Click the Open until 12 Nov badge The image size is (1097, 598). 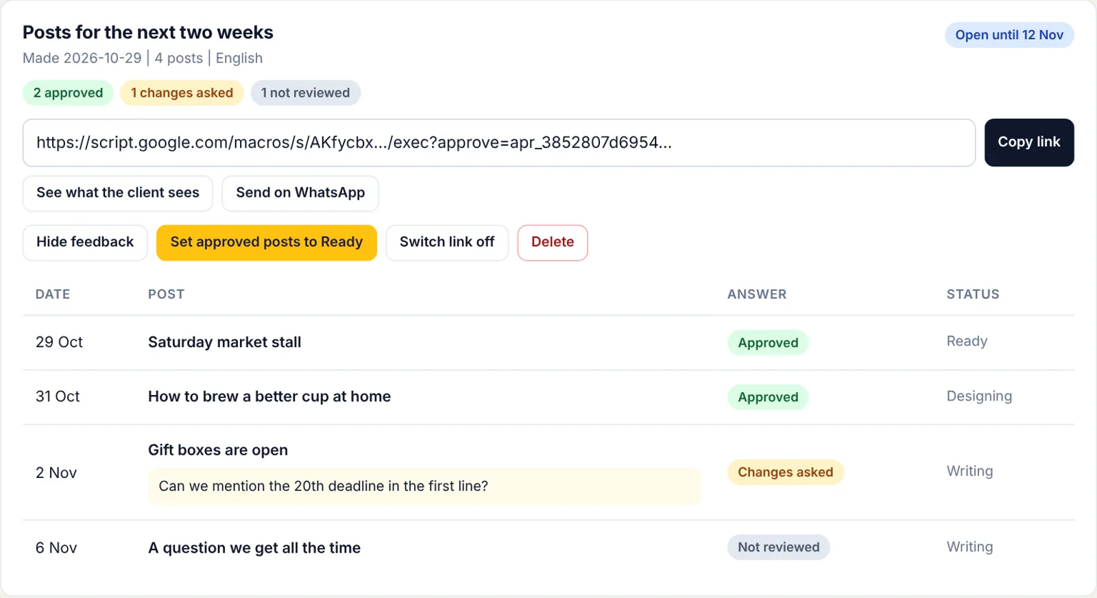1009,35
